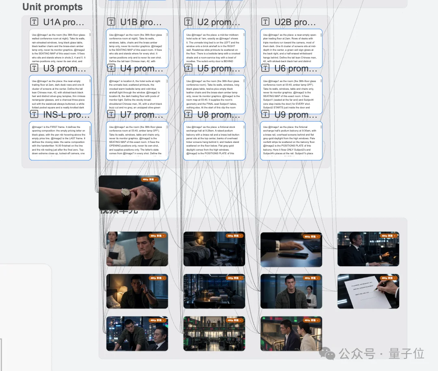Select the T icon of INS-L prompt
The width and height of the screenshot is (438, 371).
[x=34, y=114]
